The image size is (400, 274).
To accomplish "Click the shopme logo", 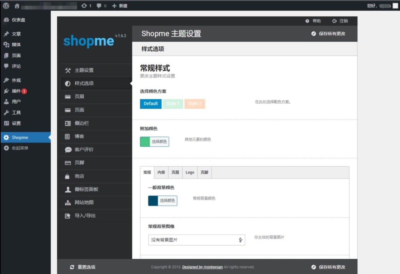I will 89,41.
